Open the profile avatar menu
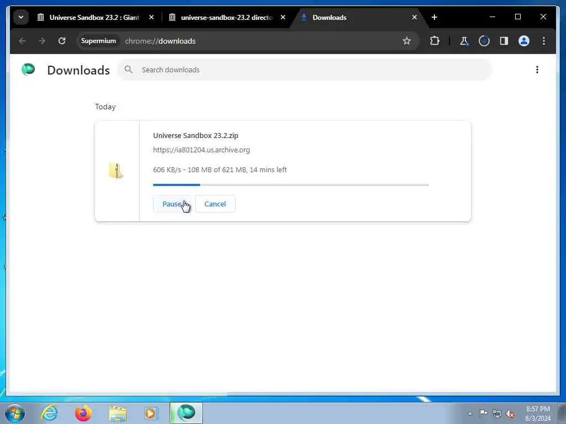 524,41
